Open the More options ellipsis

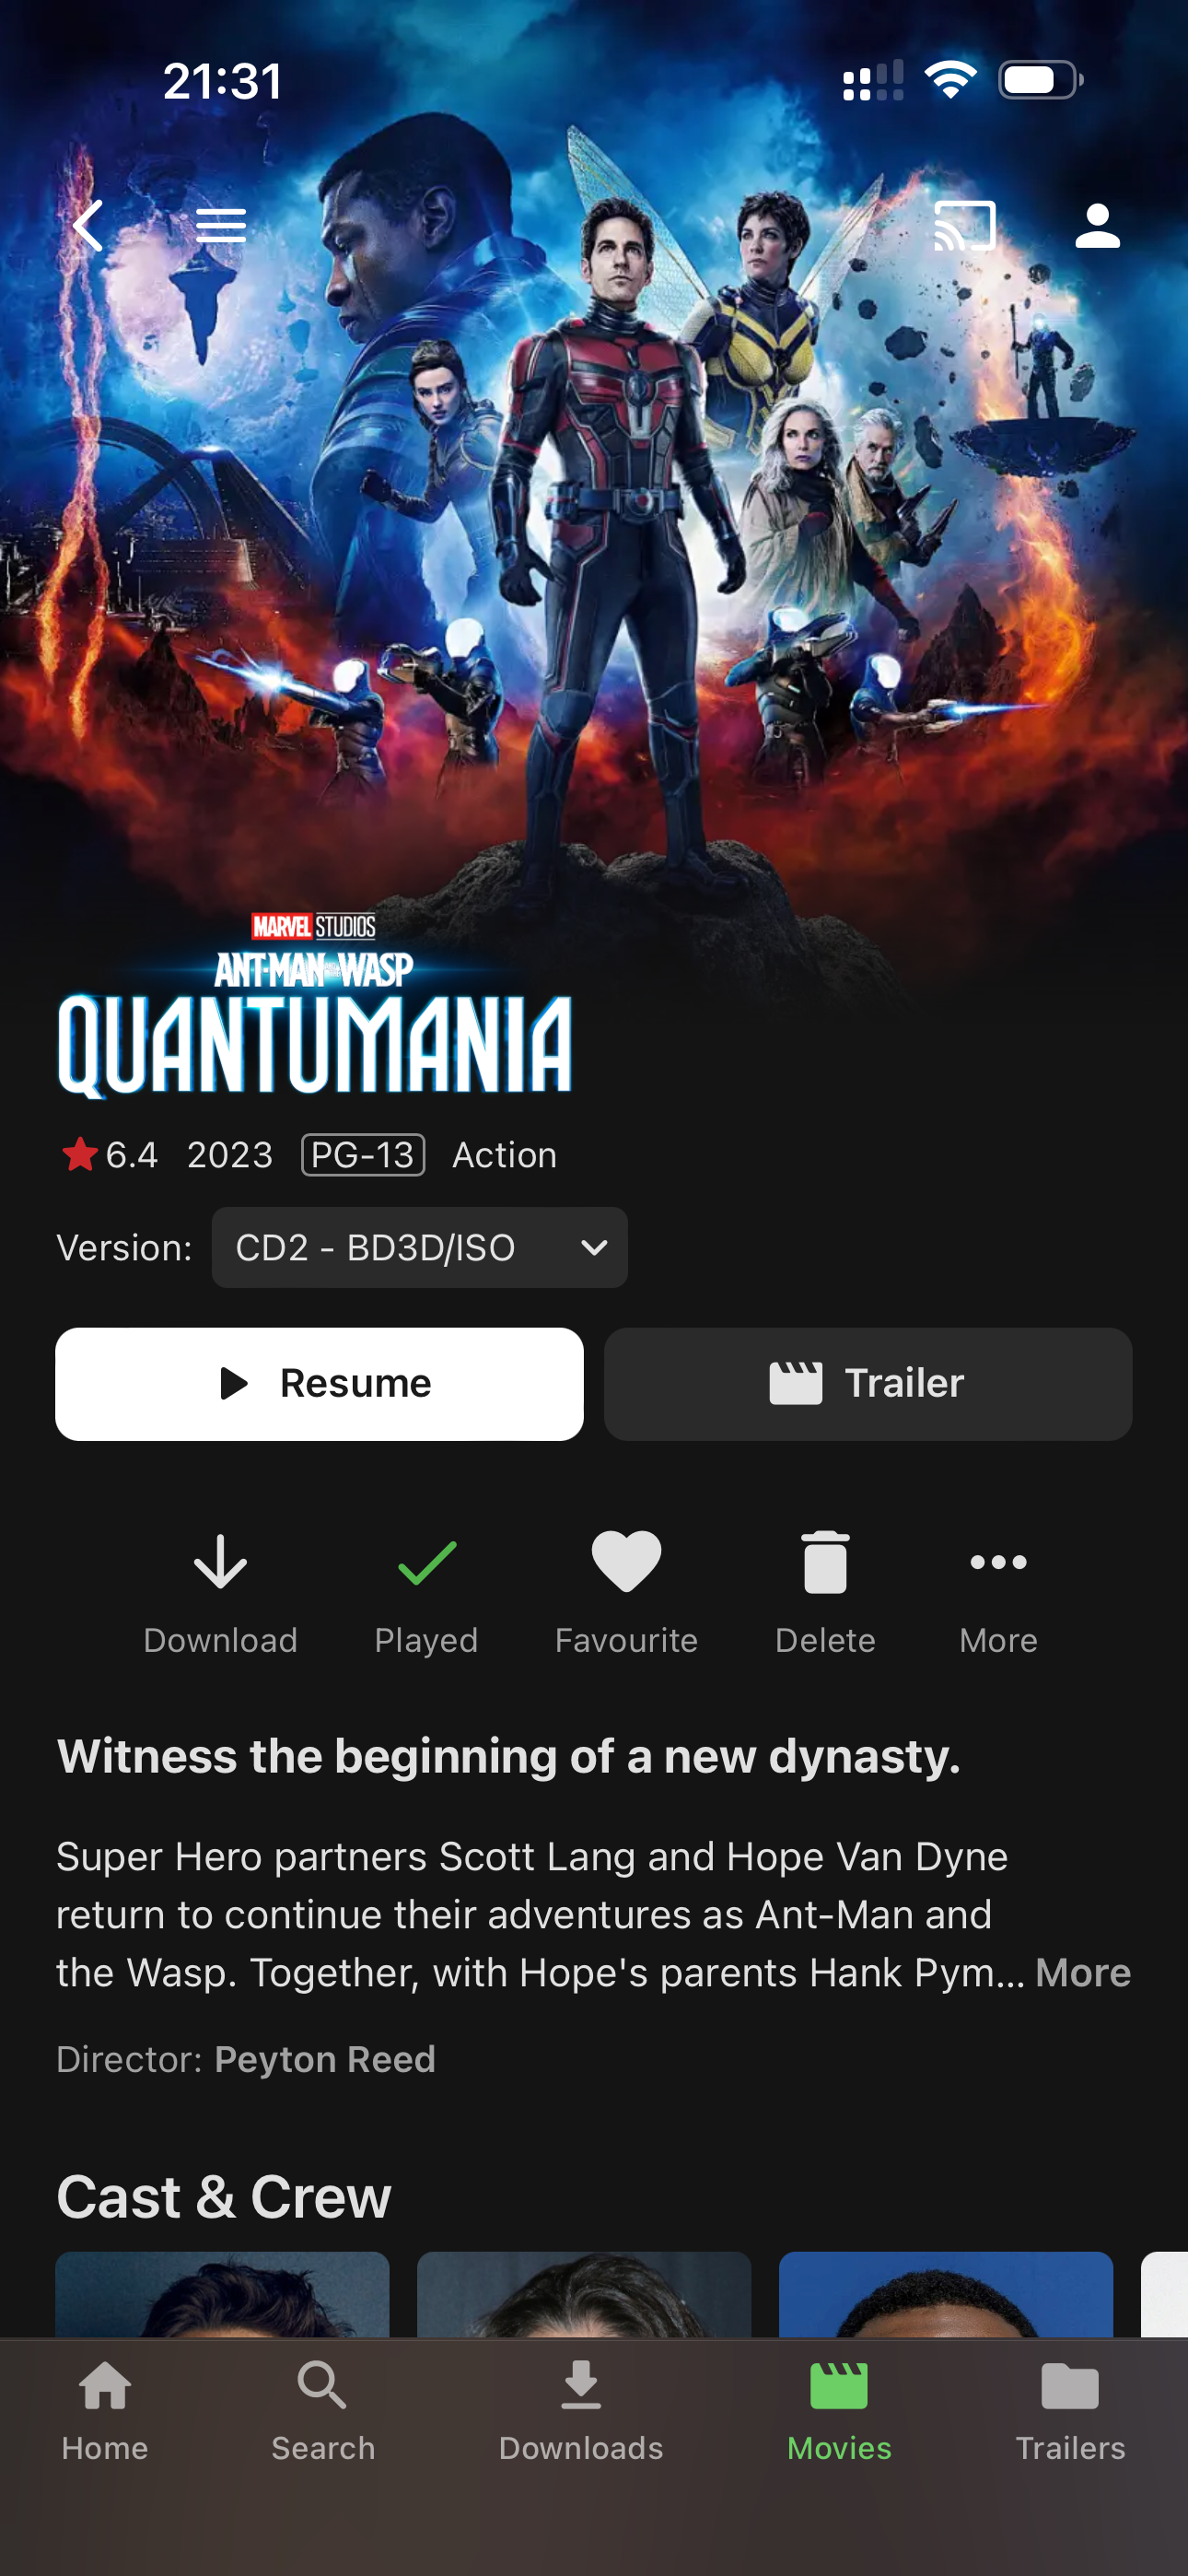[x=998, y=1561]
